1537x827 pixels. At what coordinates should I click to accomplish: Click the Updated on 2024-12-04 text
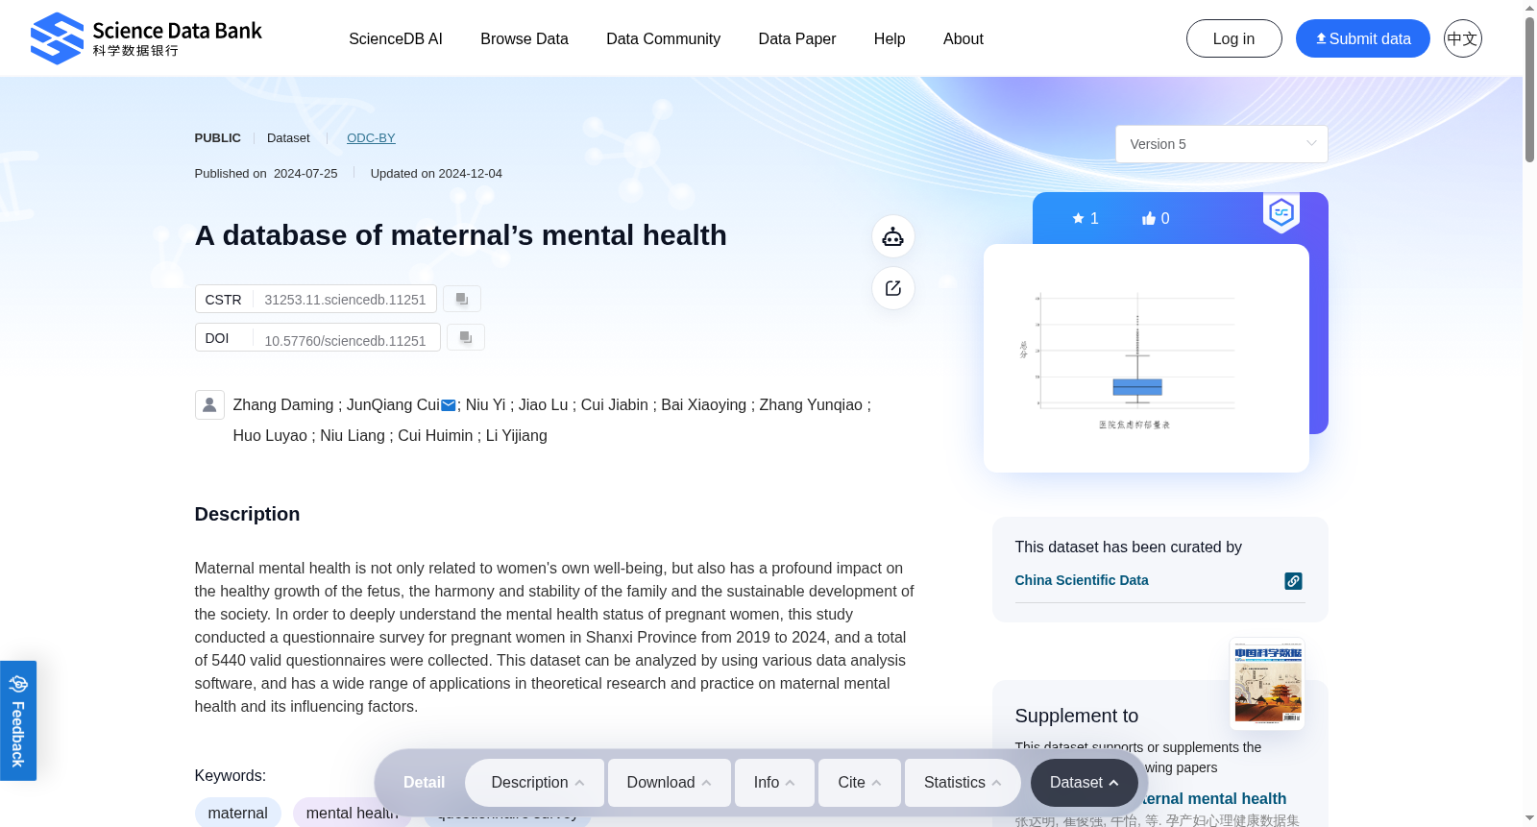coord(436,174)
